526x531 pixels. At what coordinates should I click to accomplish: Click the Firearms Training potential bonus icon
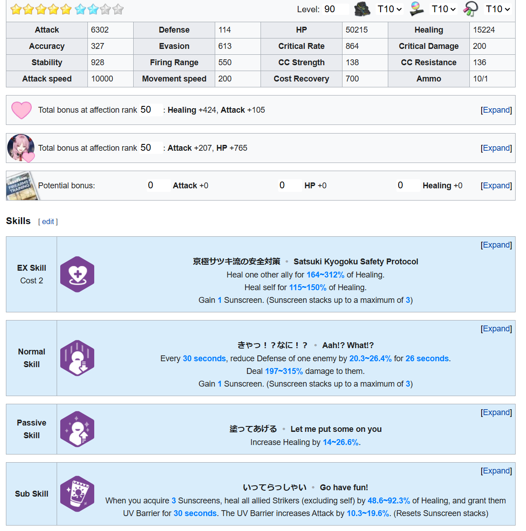click(22, 186)
